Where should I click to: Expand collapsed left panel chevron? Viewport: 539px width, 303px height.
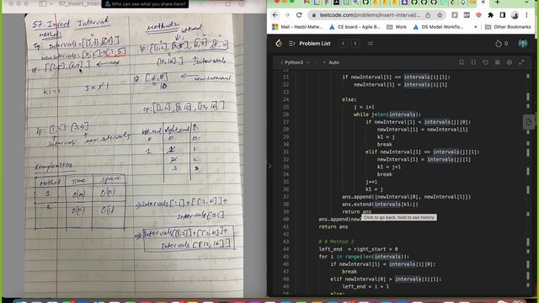click(269, 166)
